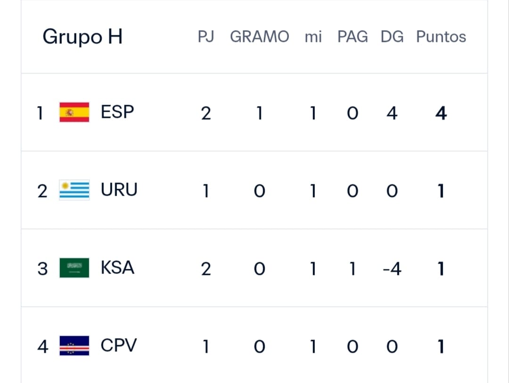The height and width of the screenshot is (383, 509).
Task: Open the ESP team entry
Action: point(117,112)
